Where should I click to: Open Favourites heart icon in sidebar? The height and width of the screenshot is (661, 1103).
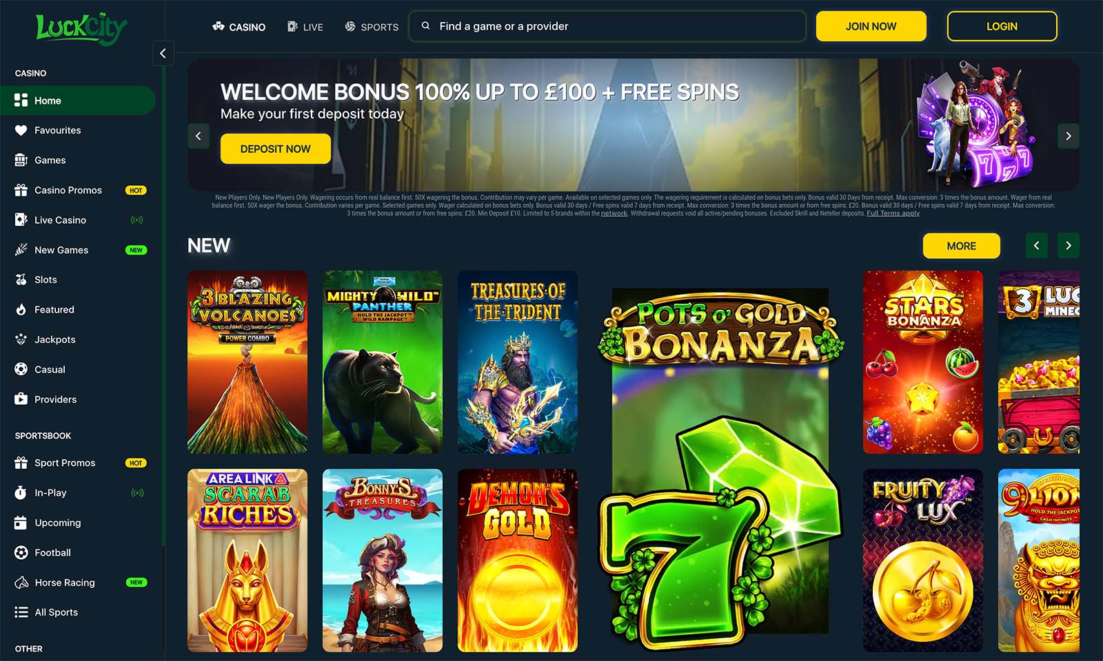point(21,130)
